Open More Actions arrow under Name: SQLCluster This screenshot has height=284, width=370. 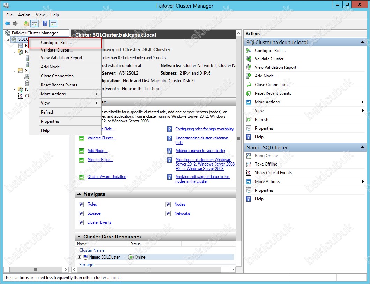tap(363, 181)
